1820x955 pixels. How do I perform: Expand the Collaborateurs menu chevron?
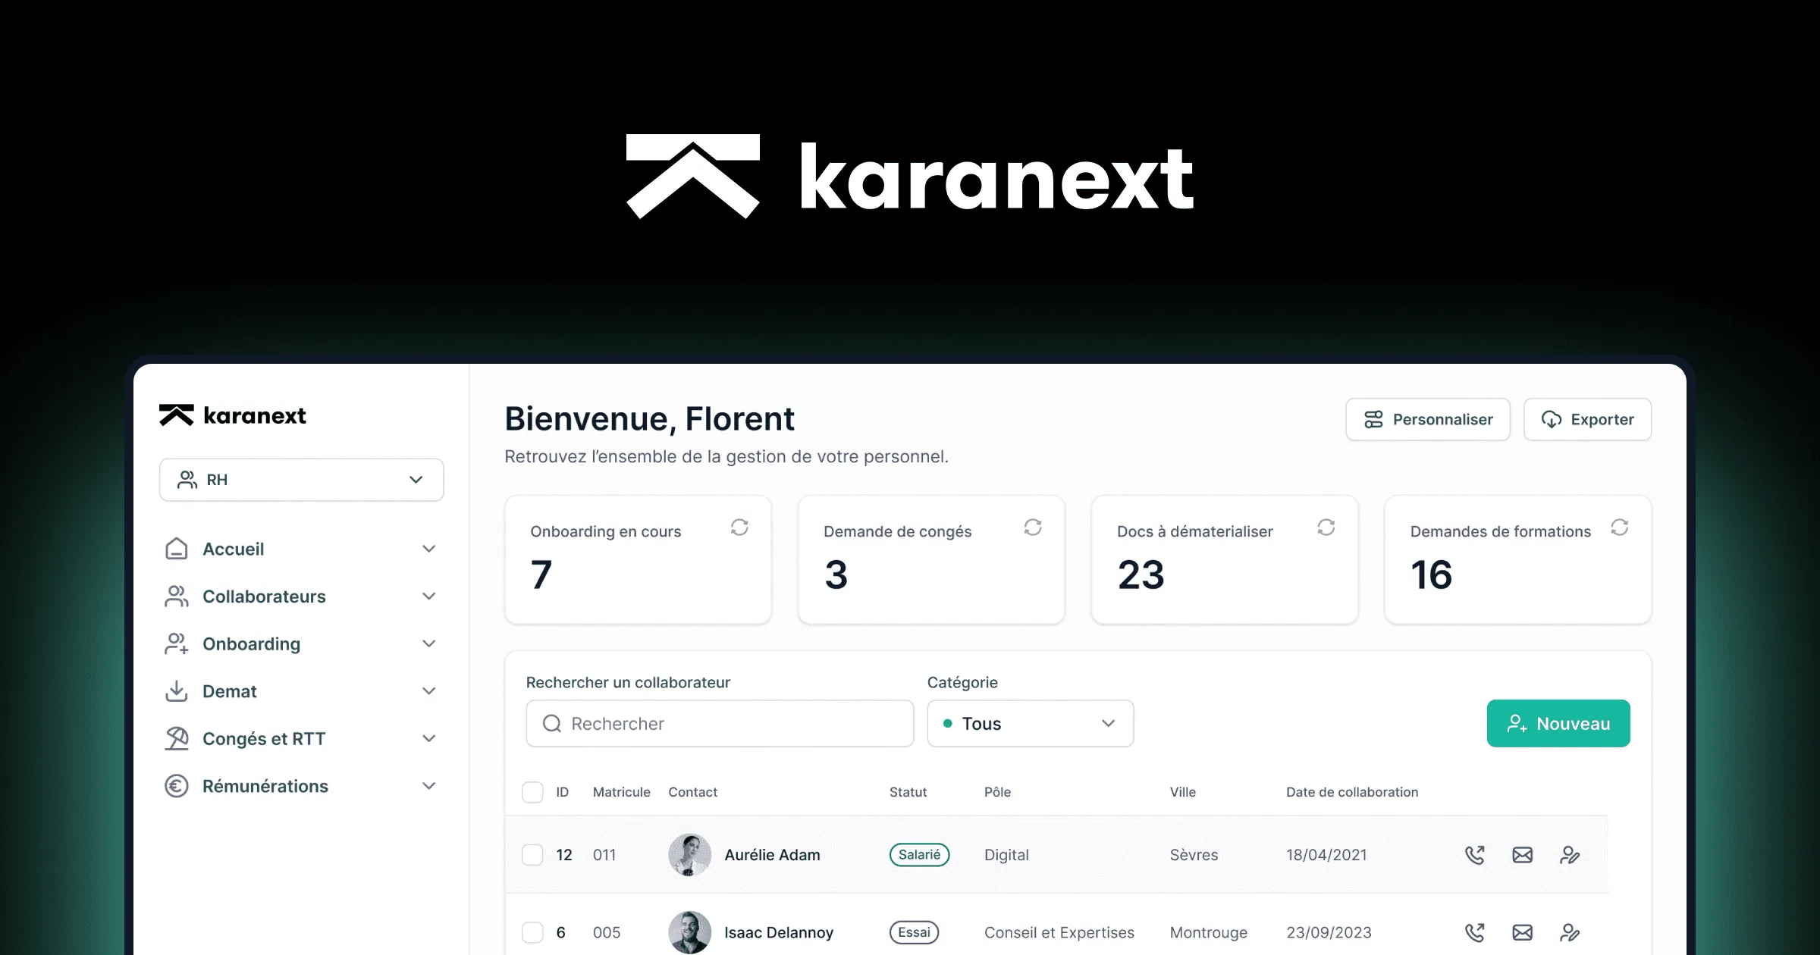[x=428, y=596]
